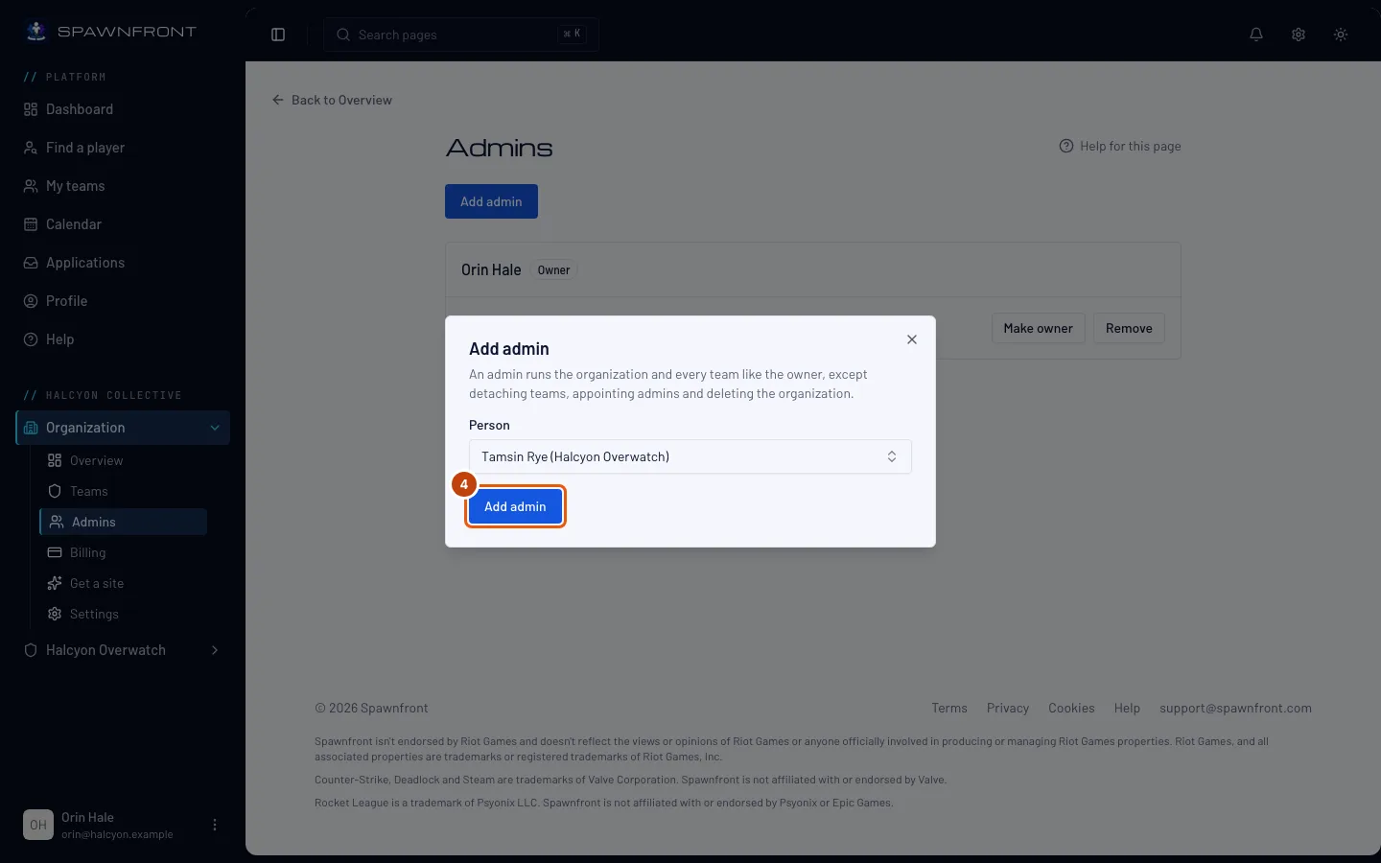
Task: Select Get a site item
Action: [123, 583]
